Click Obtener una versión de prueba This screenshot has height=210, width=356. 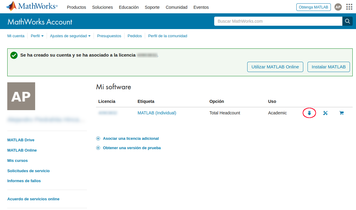click(132, 148)
